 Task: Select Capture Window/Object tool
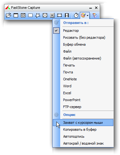(x=23, y=15)
